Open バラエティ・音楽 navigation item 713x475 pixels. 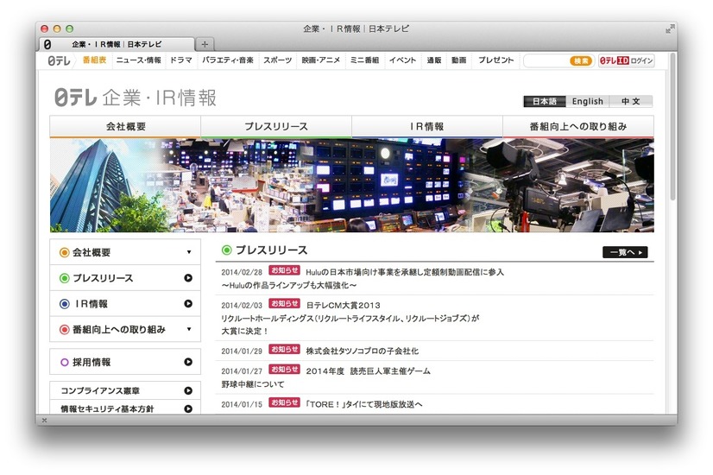click(x=228, y=60)
